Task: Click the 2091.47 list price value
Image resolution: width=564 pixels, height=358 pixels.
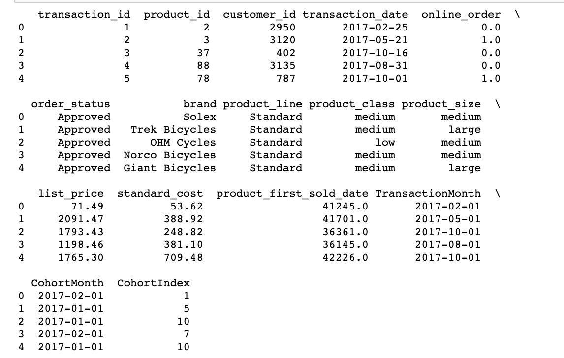Action: (81, 219)
